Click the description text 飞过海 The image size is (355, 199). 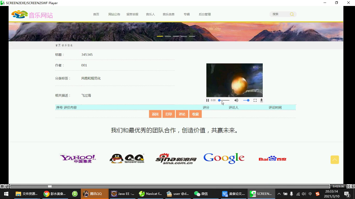(86, 95)
